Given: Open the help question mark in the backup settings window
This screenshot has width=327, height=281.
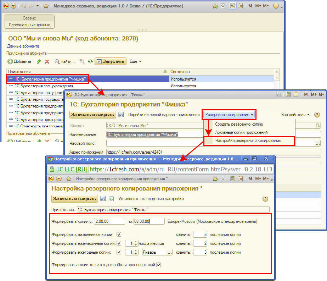Looking at the screenshot, I should click(x=265, y=198).
